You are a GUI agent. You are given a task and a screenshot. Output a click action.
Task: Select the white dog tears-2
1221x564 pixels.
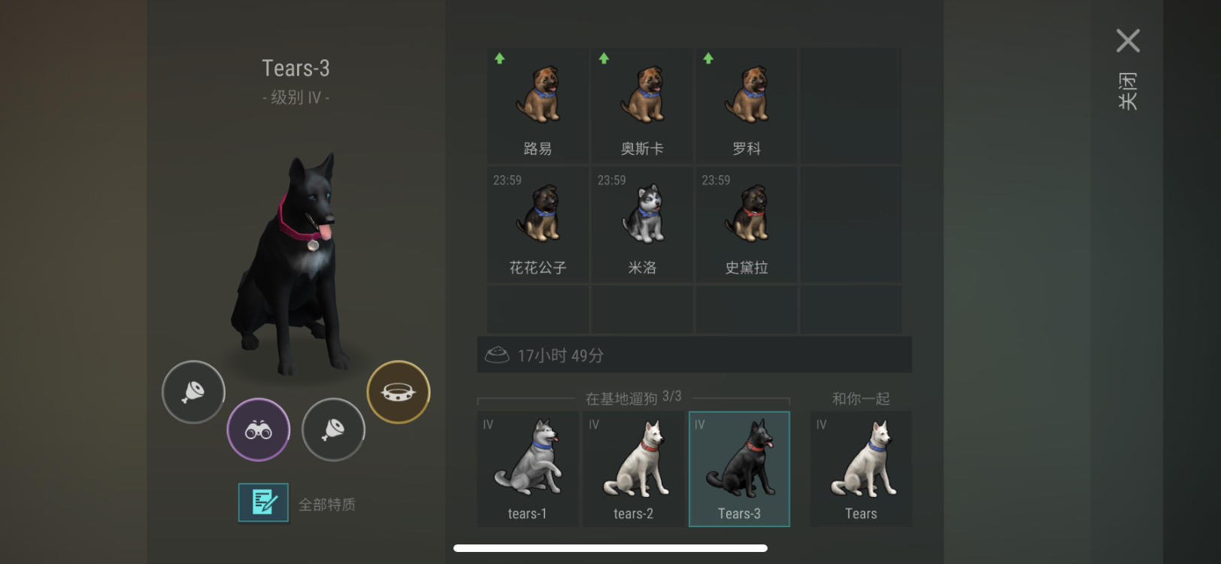coord(634,468)
